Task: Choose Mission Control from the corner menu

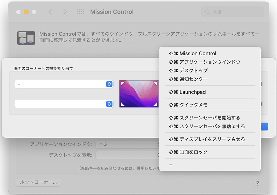Action: tap(210, 54)
